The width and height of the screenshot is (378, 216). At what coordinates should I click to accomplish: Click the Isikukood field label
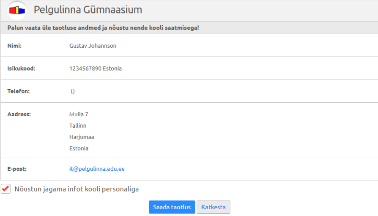coord(21,68)
